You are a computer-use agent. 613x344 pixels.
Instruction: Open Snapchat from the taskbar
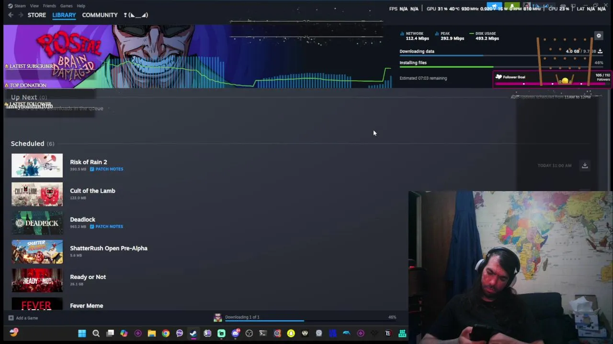point(291,333)
